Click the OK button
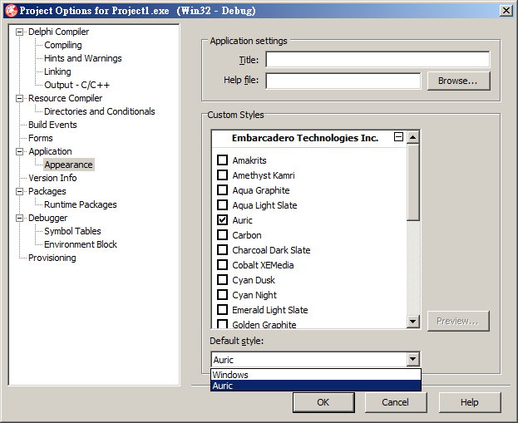Viewport: 518px width, 423px height. click(x=323, y=402)
